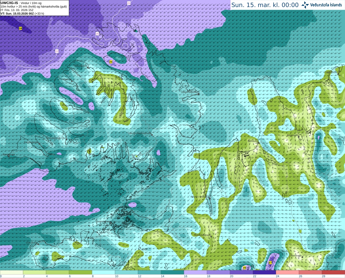This screenshot has width=345, height=278.
Task: Click the Bolungarvík station label
Action: point(81,66)
